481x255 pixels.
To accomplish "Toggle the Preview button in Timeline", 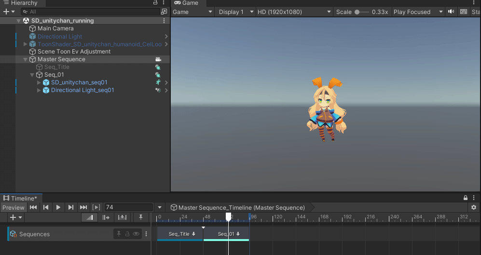I will click(14, 207).
